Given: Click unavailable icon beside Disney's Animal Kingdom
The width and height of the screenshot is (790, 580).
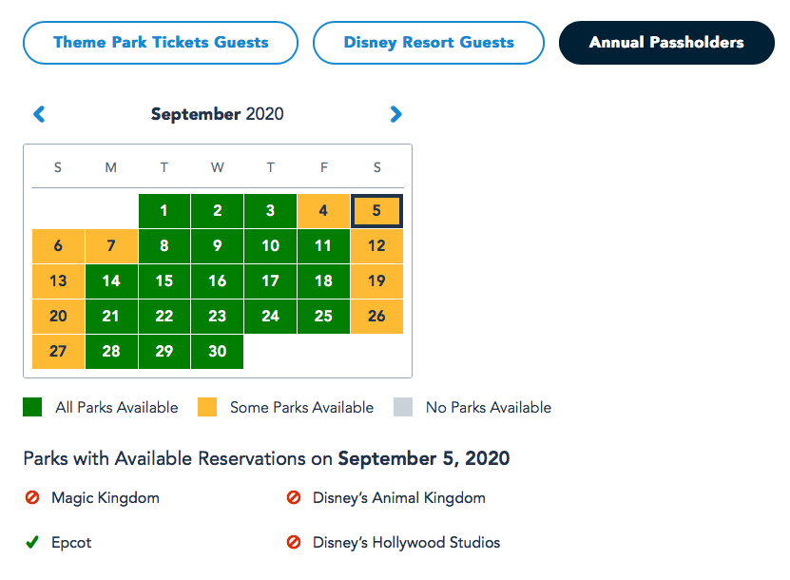Looking at the screenshot, I should click(294, 497).
